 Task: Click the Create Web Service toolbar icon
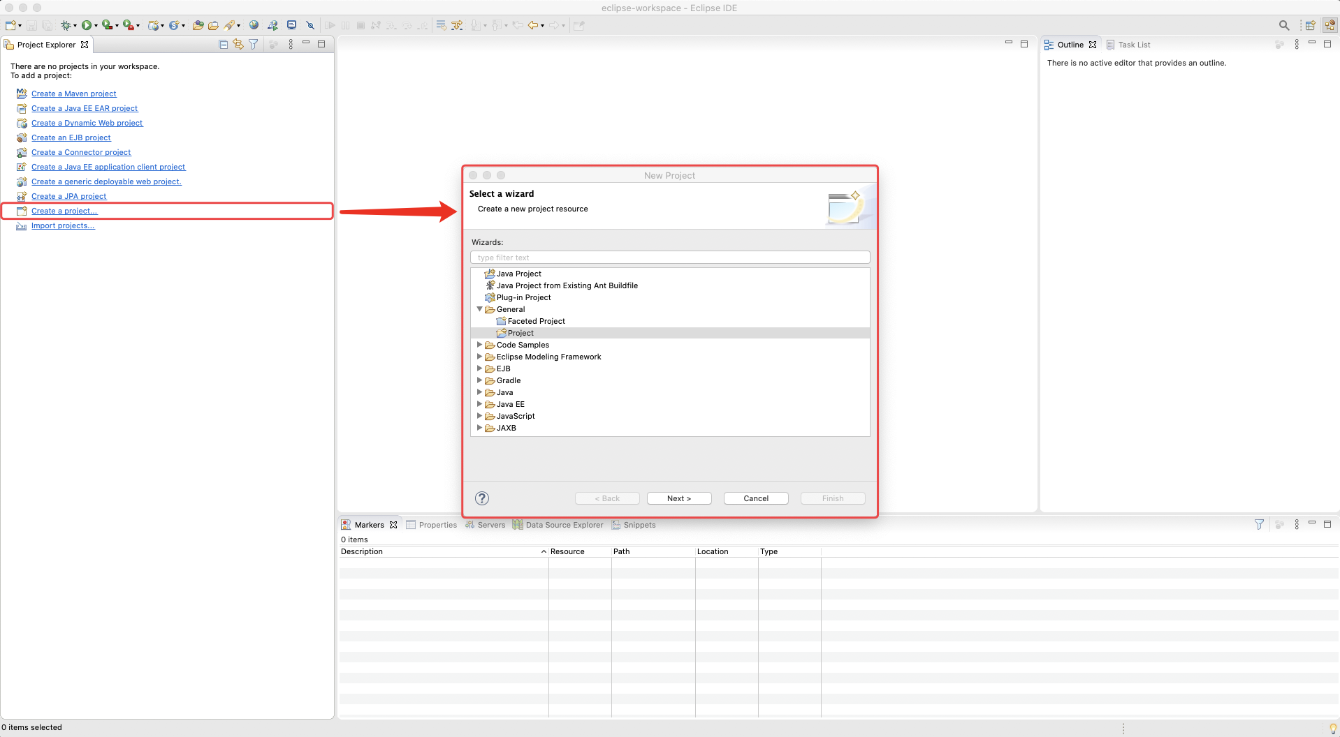pyautogui.click(x=174, y=25)
